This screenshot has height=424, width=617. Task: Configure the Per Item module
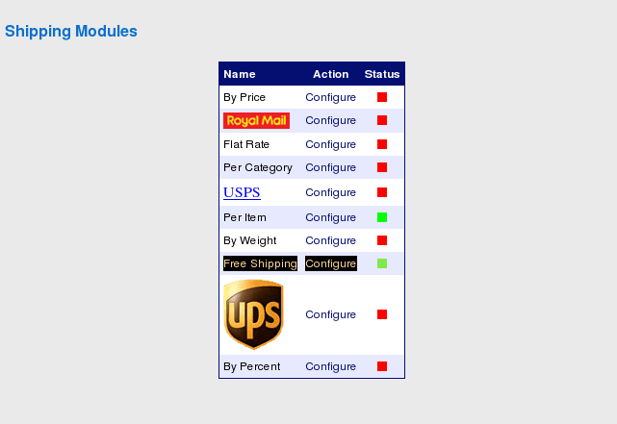tap(330, 217)
